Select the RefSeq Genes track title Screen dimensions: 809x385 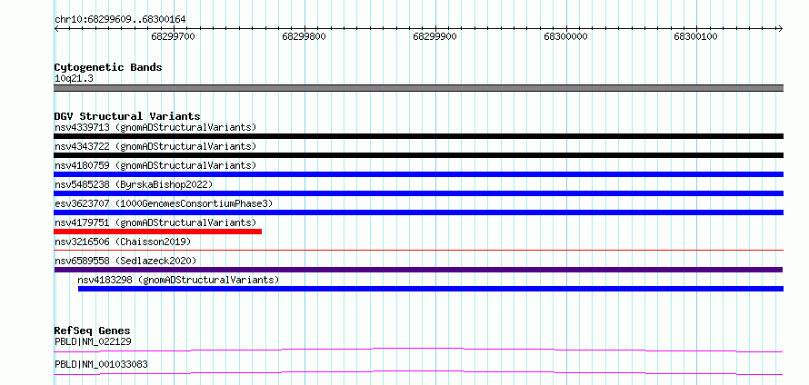coord(93,331)
